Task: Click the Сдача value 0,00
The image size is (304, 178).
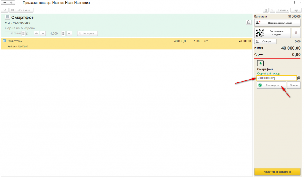Action: (x=296, y=55)
